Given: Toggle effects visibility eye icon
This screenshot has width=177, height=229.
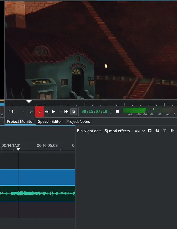Looking at the screenshot, I should 172,131.
